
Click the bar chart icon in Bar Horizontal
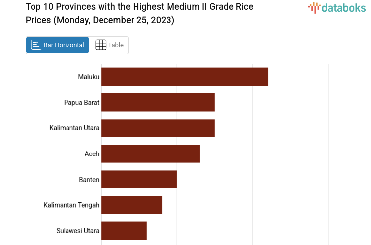tap(35, 45)
